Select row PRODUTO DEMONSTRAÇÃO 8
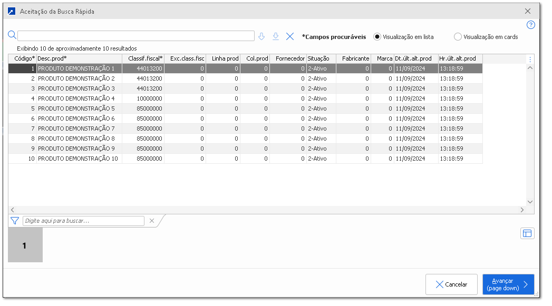 click(245, 139)
